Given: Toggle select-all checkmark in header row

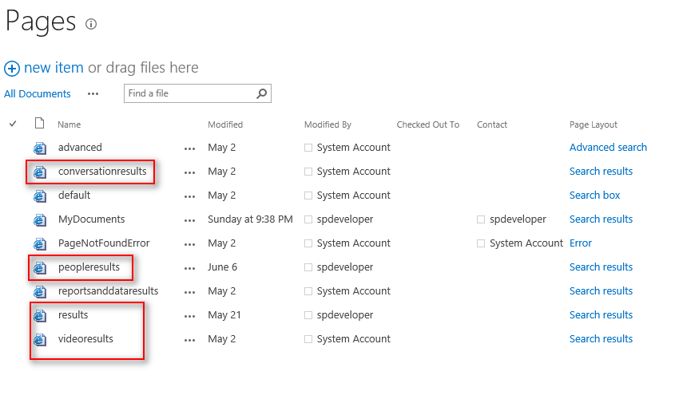Looking at the screenshot, I should [13, 124].
